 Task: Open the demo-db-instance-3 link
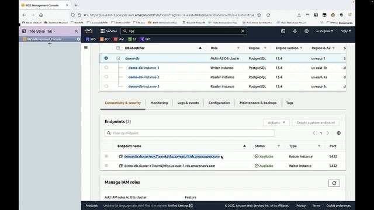coord(144,86)
